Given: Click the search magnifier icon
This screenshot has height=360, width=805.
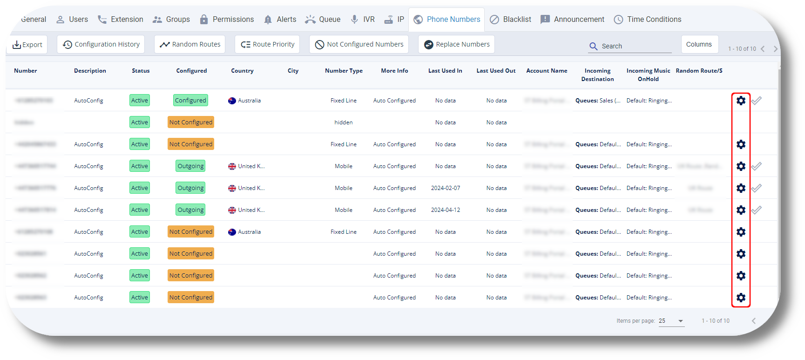Looking at the screenshot, I should [593, 46].
